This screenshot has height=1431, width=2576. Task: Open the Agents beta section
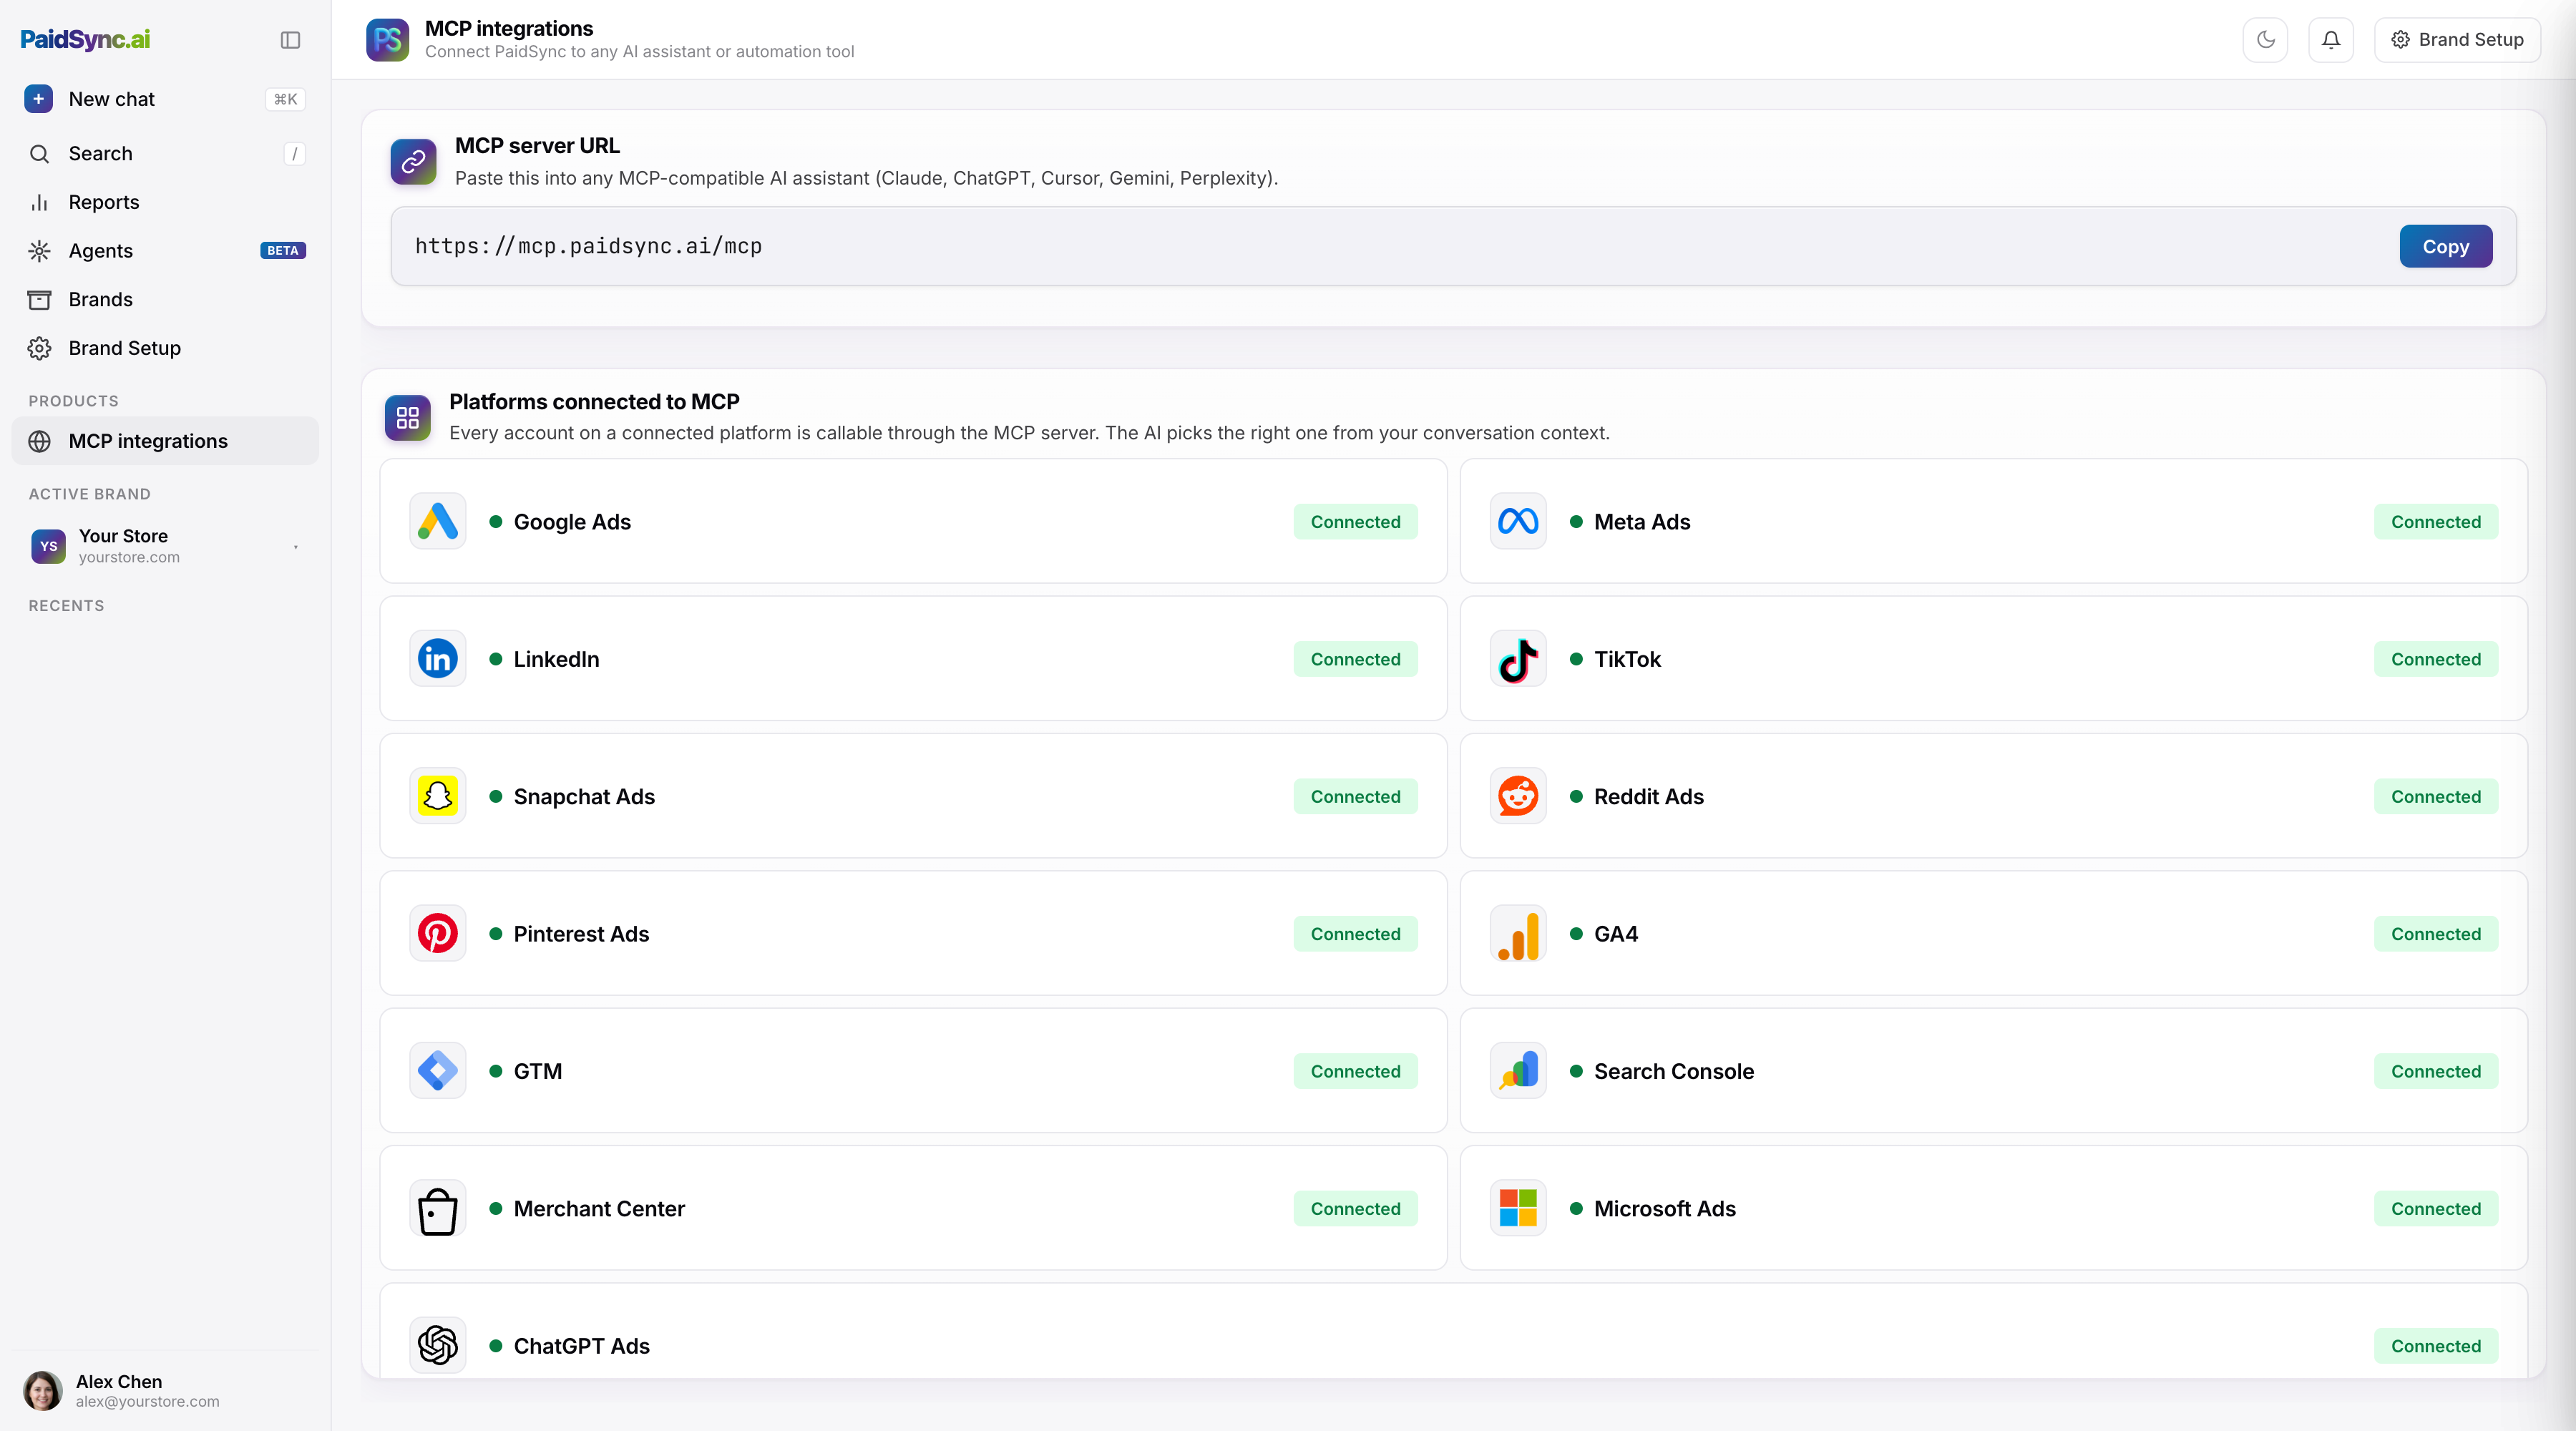(x=165, y=251)
